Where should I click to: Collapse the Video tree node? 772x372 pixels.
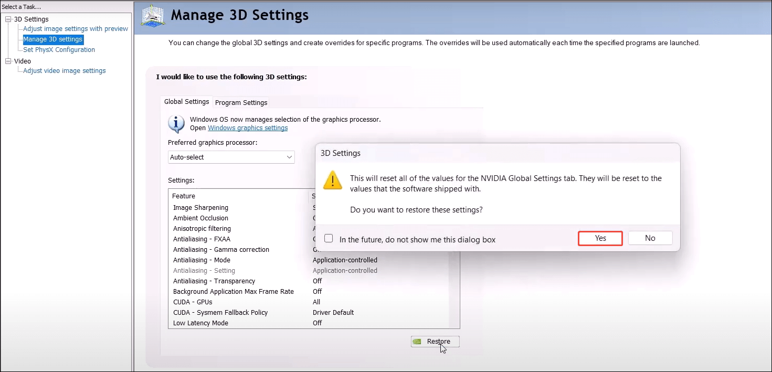[x=8, y=61]
